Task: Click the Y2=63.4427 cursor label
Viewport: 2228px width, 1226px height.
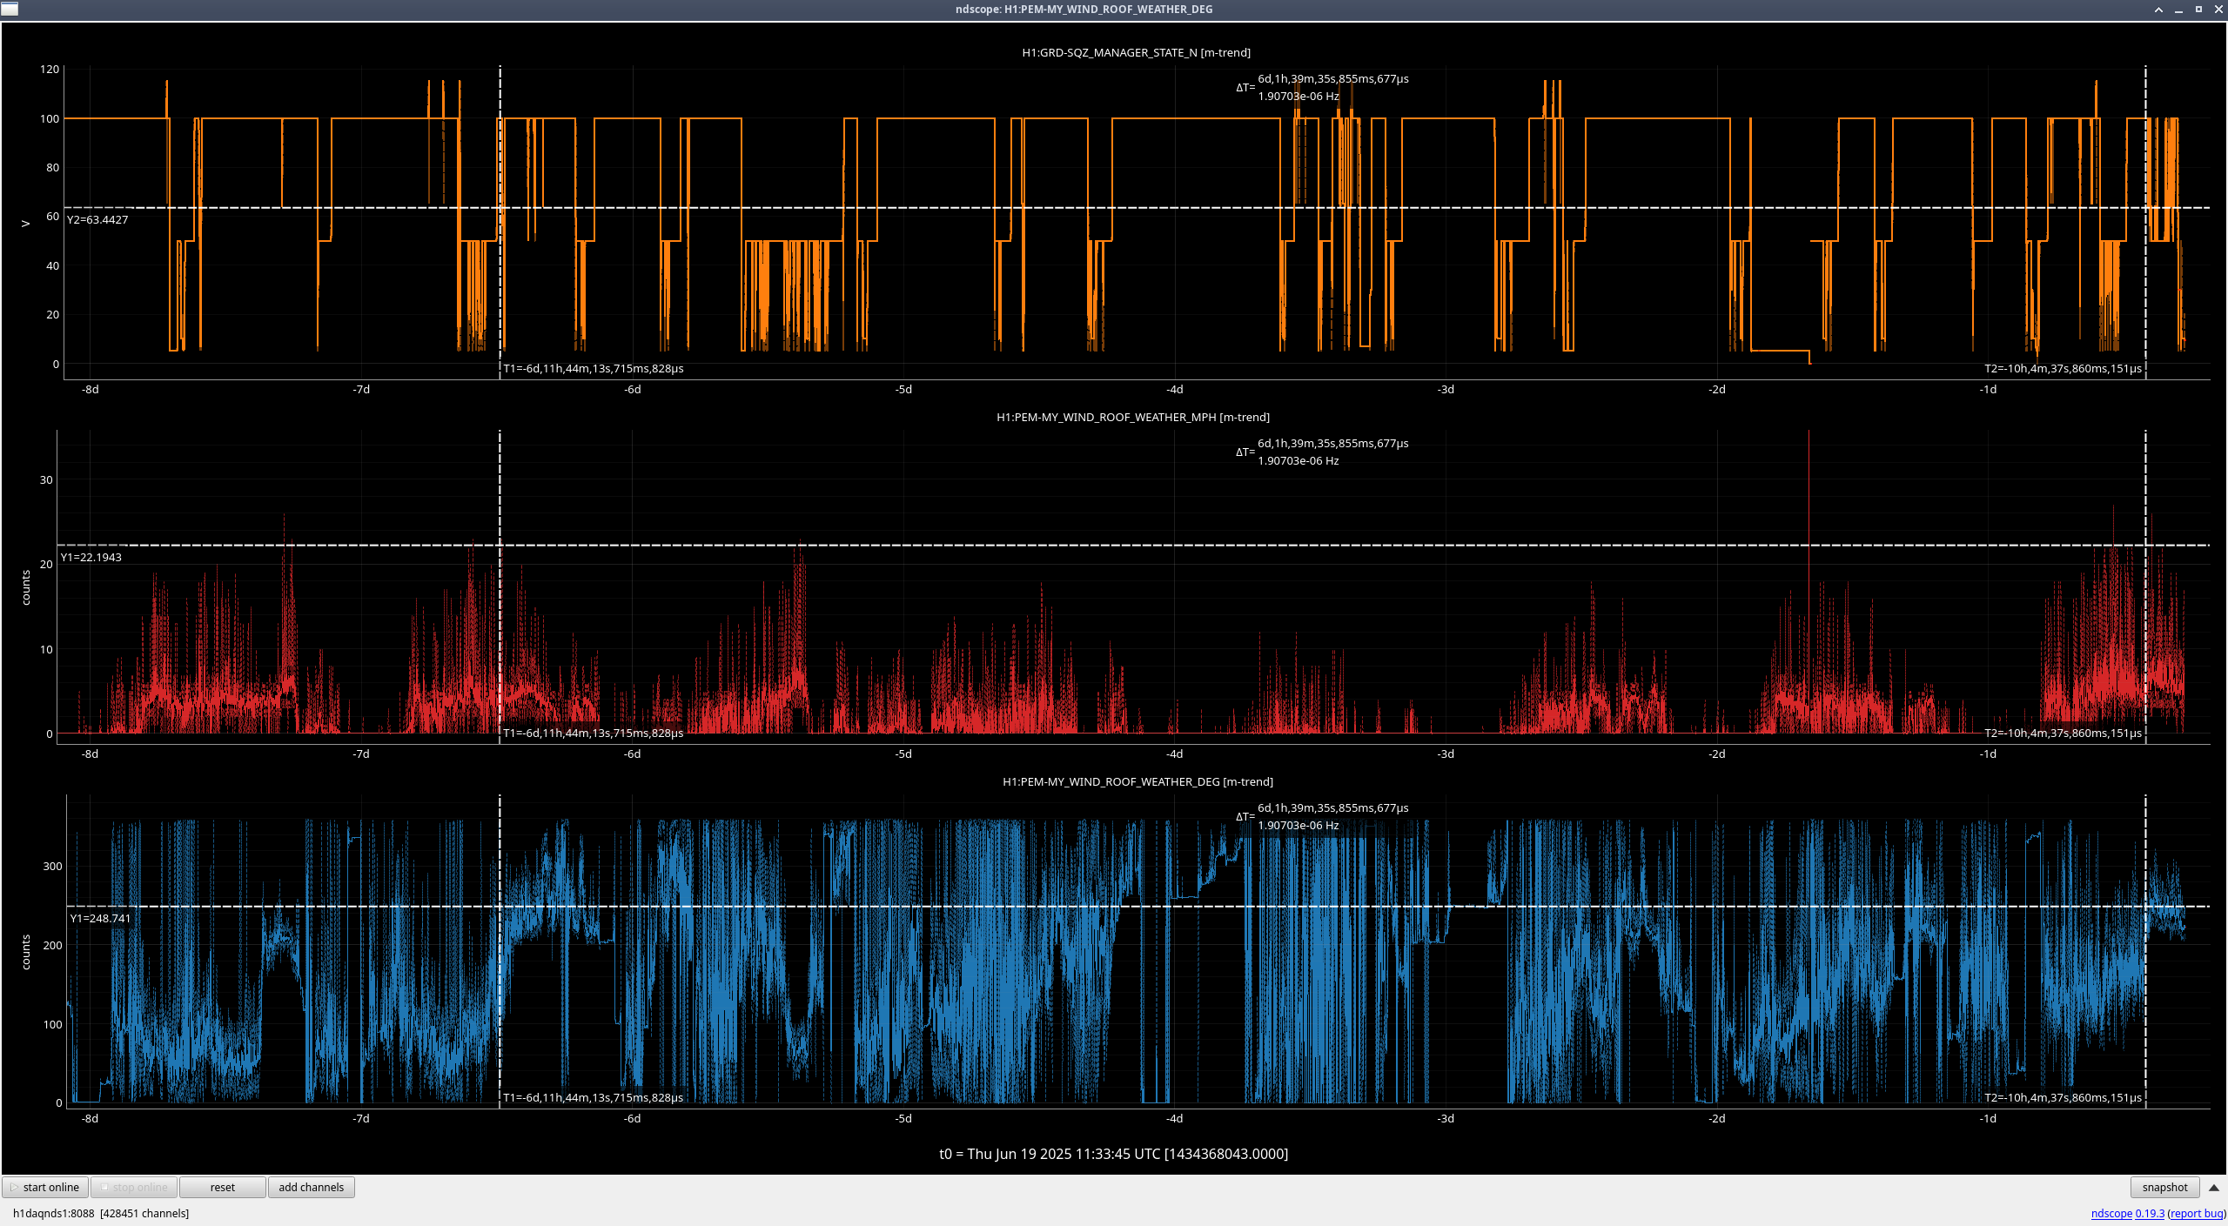Action: pos(97,219)
